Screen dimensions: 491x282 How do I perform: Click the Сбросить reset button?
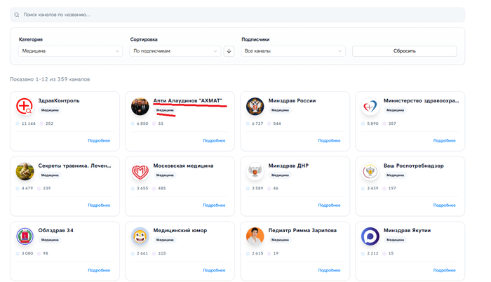(x=404, y=51)
